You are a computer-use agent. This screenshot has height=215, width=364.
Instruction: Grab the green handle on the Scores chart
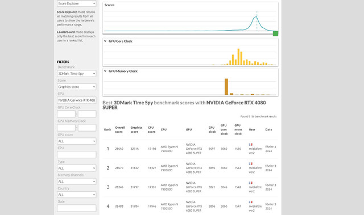point(275,33)
